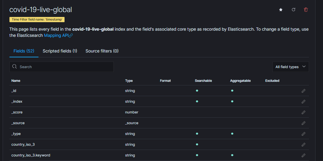Sort fields by Type column header
323x161 pixels.
[129, 80]
